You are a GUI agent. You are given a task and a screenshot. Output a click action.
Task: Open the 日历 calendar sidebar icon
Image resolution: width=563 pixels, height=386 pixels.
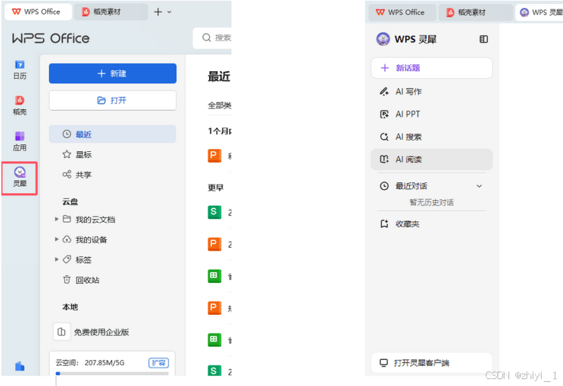pyautogui.click(x=20, y=70)
